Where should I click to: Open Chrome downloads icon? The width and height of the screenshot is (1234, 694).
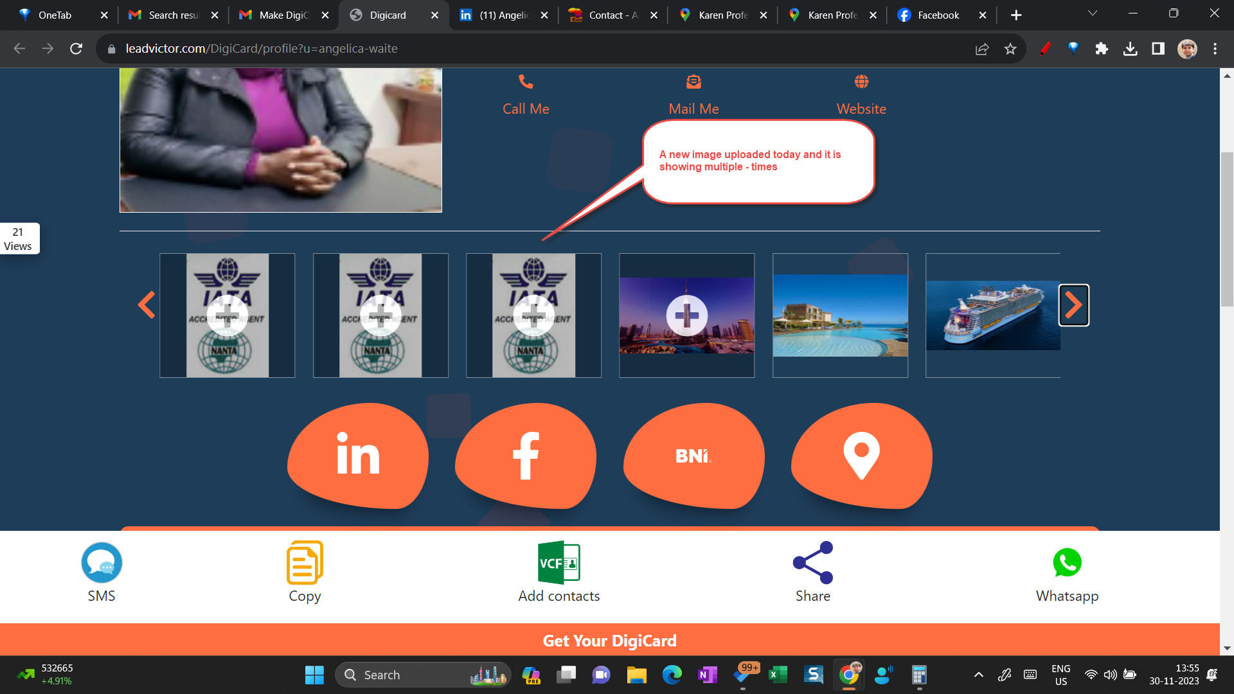pos(1130,49)
